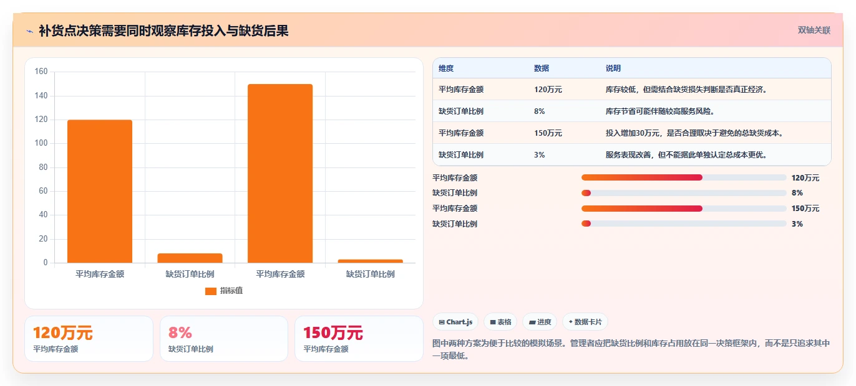Select the 进度 chip
The height and width of the screenshot is (386, 856).
(x=540, y=322)
